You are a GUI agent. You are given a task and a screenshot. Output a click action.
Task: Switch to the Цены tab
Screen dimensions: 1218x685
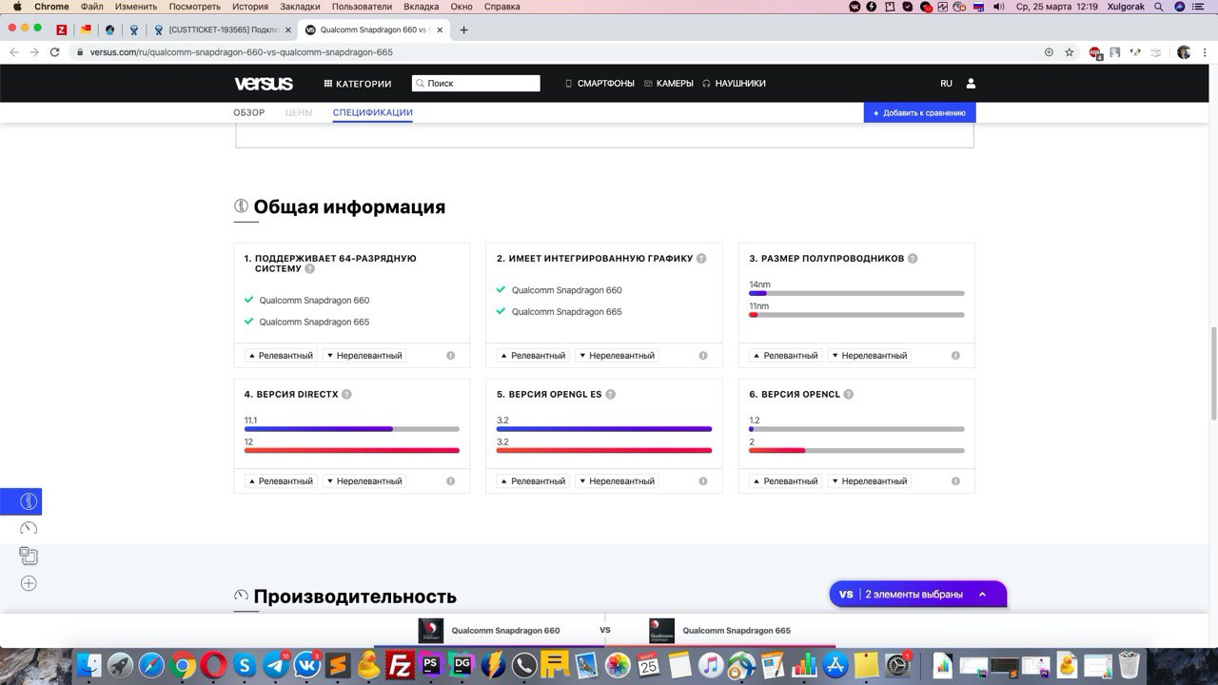tap(299, 112)
